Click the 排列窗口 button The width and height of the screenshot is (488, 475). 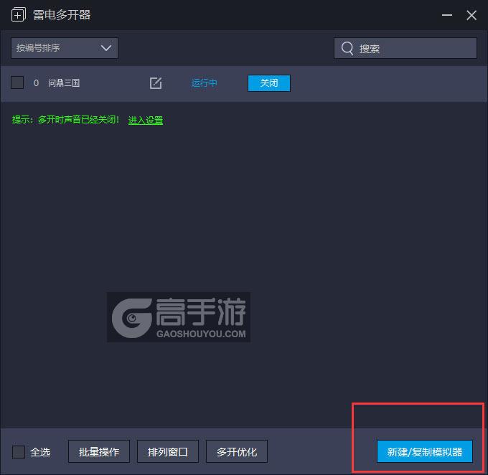click(x=168, y=451)
